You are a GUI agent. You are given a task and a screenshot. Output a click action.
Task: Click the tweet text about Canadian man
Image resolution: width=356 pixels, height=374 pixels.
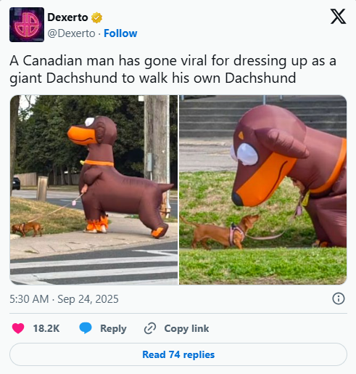(173, 69)
